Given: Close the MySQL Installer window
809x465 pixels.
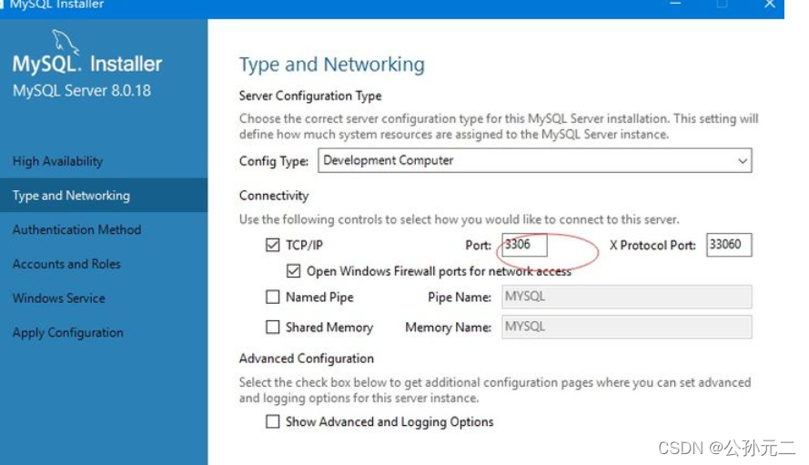Looking at the screenshot, I should coord(769,5).
